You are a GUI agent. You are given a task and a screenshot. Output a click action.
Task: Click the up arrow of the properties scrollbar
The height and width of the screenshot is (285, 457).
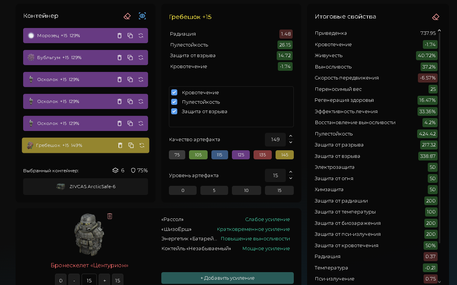439,30
